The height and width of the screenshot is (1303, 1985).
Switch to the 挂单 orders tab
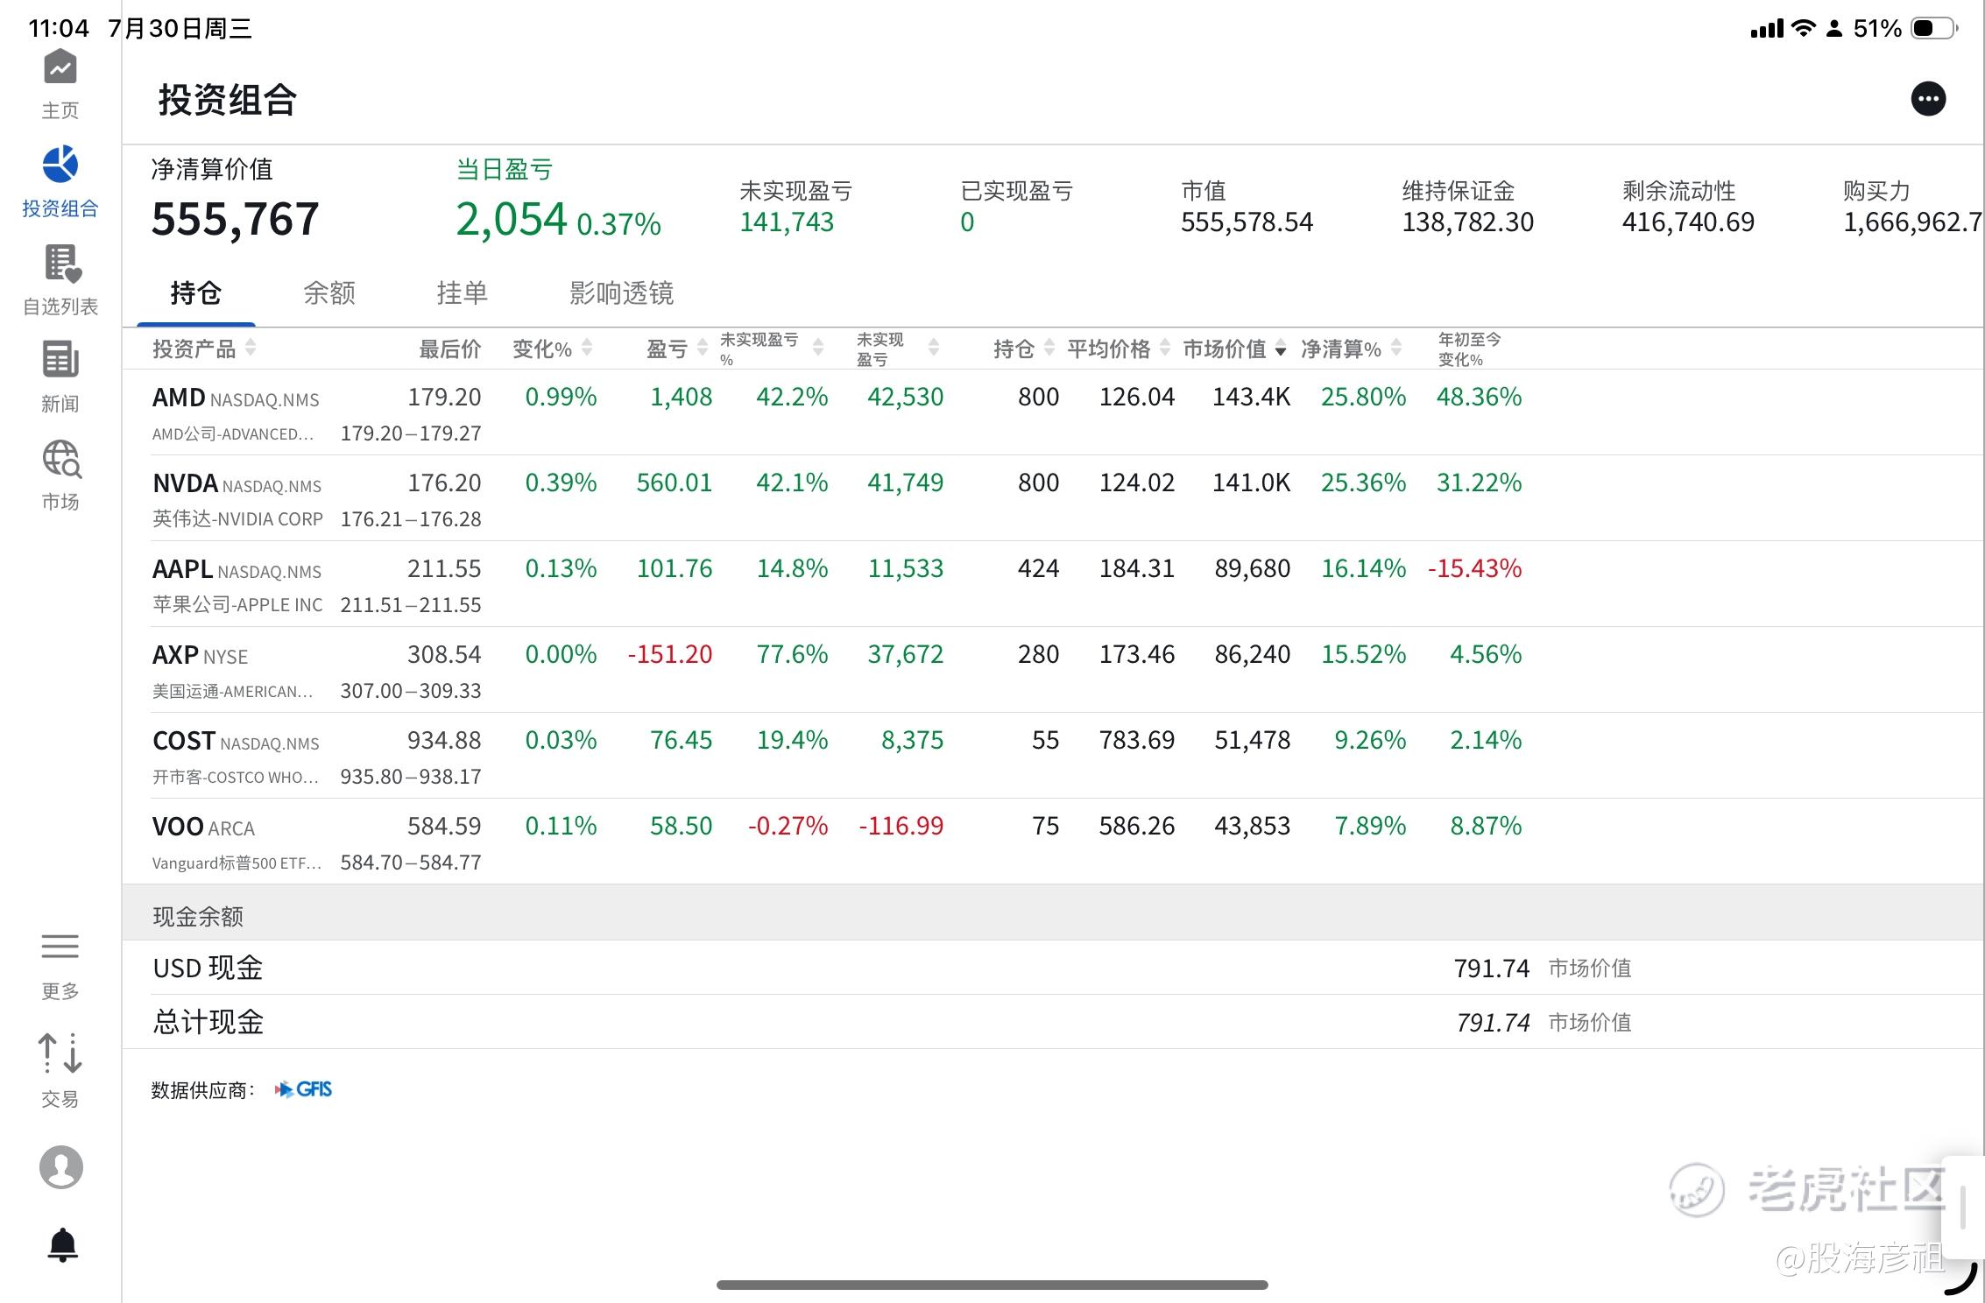[x=462, y=292]
